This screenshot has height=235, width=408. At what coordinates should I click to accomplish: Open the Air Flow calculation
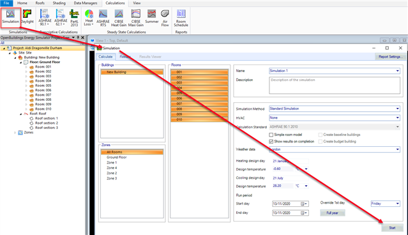coord(165,18)
